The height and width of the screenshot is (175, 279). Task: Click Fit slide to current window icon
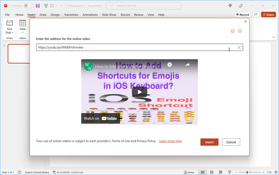pos(276,172)
